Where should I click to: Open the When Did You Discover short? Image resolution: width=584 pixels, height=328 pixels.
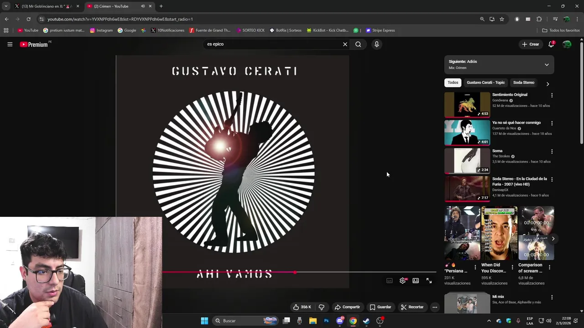499,233
